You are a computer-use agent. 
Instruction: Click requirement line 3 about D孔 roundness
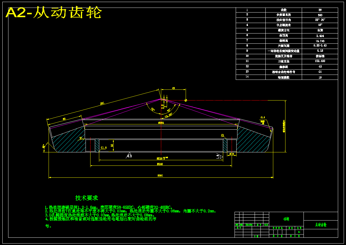(100, 215)
